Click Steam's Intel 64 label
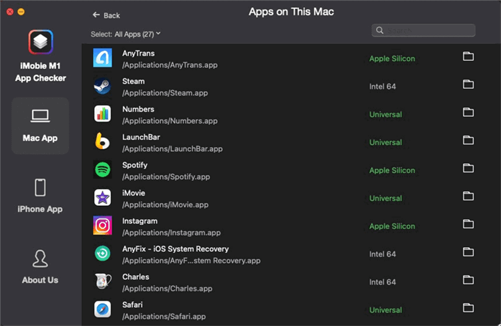 (383, 87)
